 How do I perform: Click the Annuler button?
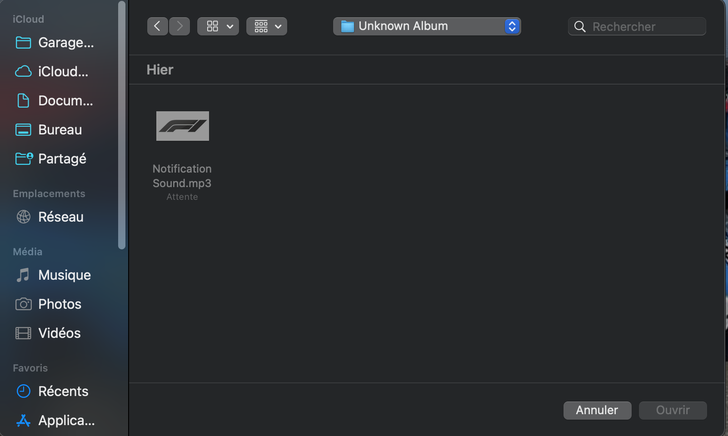[x=597, y=411]
